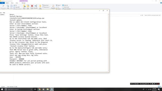162x91 pixels.
Task: Click the recorder pencil draw icon
Action: (154, 84)
